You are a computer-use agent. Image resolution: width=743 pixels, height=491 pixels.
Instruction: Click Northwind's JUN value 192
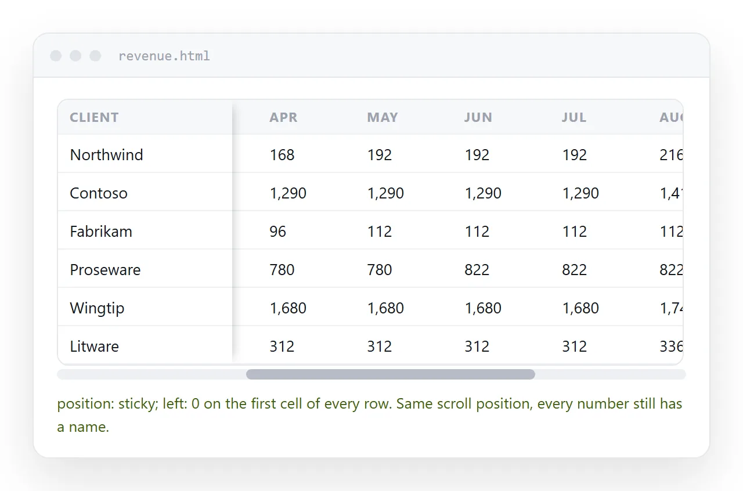[x=477, y=155]
